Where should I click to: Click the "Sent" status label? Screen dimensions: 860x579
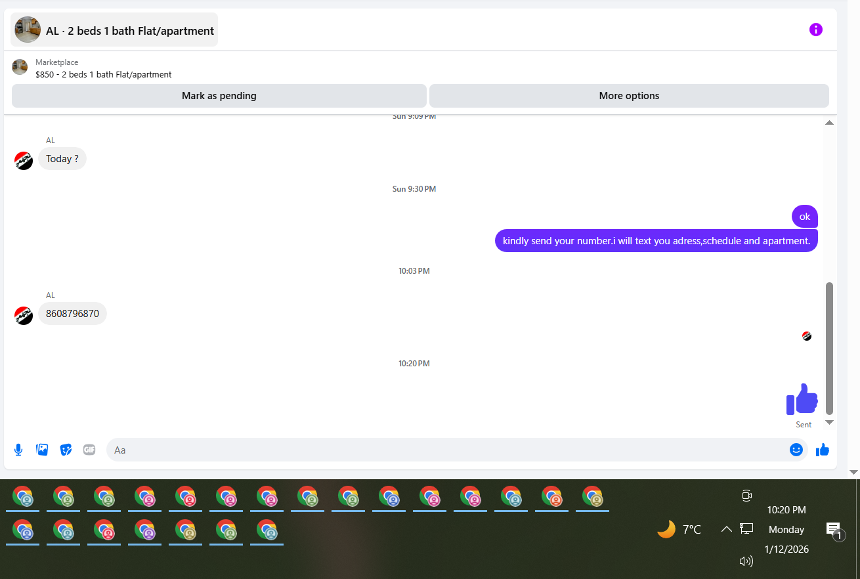(804, 425)
